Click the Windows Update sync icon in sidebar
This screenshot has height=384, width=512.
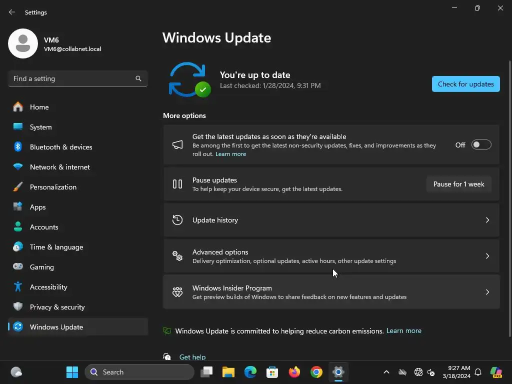(x=18, y=326)
